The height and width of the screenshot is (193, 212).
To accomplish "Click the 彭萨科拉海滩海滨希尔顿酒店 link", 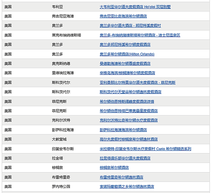I will (123, 130).
